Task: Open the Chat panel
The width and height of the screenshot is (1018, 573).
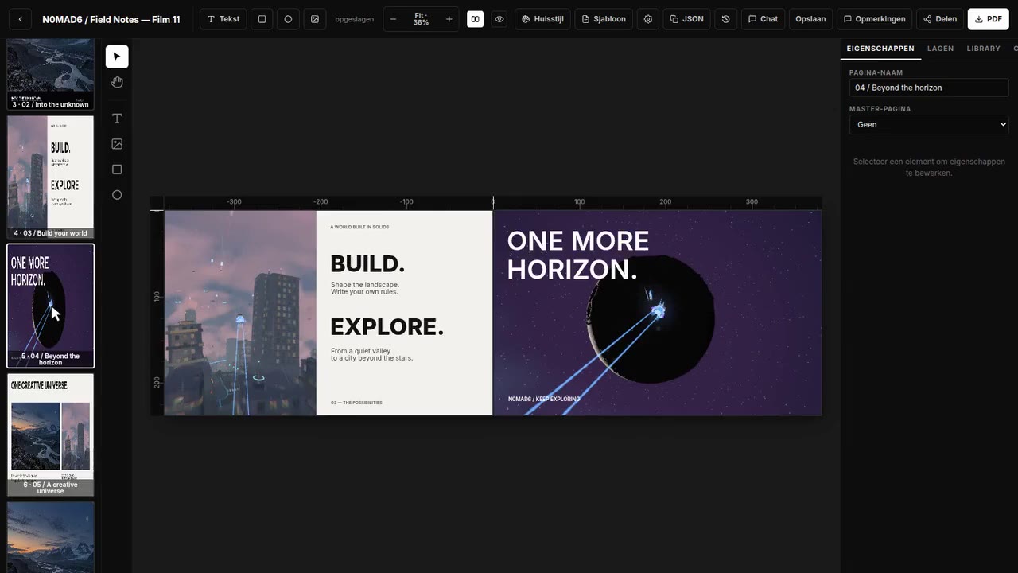Action: [x=763, y=19]
